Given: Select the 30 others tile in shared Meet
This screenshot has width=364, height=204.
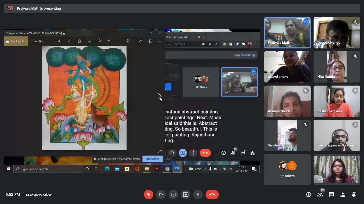Looking at the screenshot, I should click(x=201, y=82).
